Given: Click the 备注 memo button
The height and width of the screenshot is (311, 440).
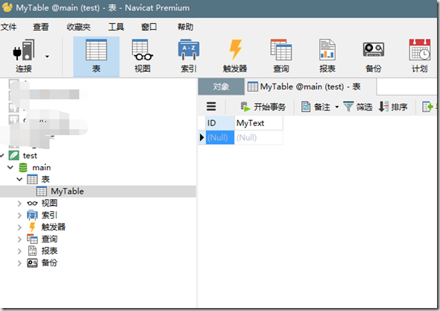Looking at the screenshot, I should point(316,107).
